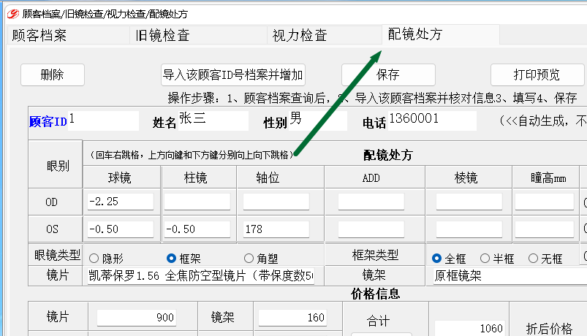This screenshot has width=587, height=336.
Task: Click the 价格信息 section heading
Action: pyautogui.click(x=376, y=294)
